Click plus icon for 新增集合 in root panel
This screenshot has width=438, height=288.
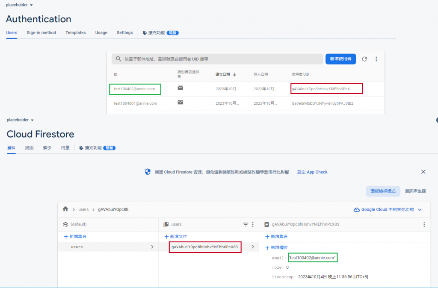(x=66, y=237)
